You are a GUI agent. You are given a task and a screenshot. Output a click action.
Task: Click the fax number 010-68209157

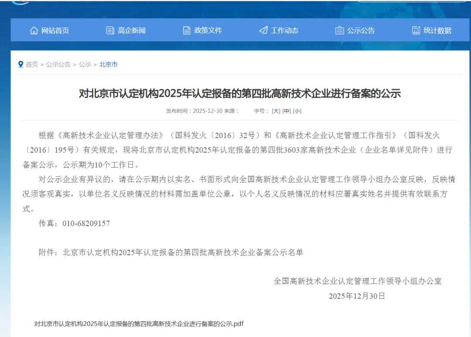click(86, 224)
